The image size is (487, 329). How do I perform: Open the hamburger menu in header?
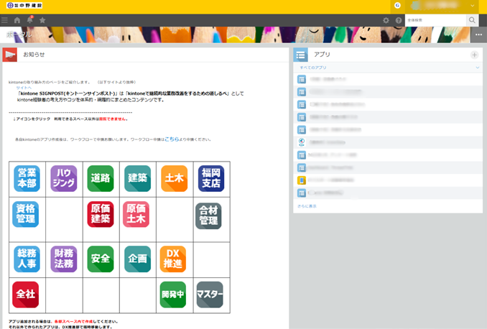(x=5, y=20)
